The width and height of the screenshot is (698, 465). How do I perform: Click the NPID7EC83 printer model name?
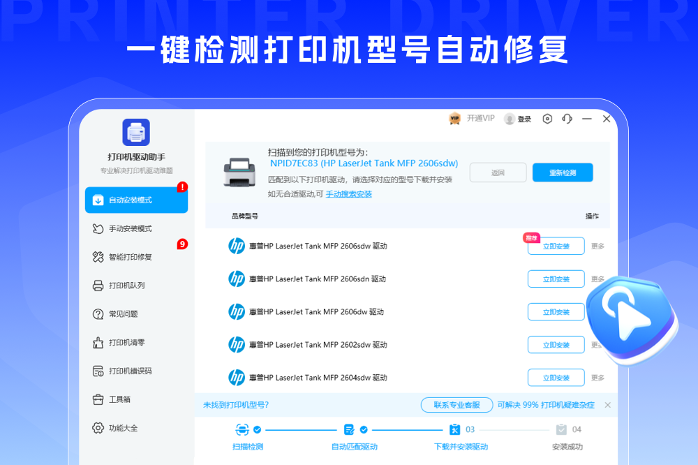coord(364,163)
